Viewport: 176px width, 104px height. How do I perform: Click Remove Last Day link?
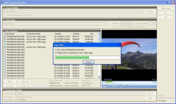[x=71, y=86]
